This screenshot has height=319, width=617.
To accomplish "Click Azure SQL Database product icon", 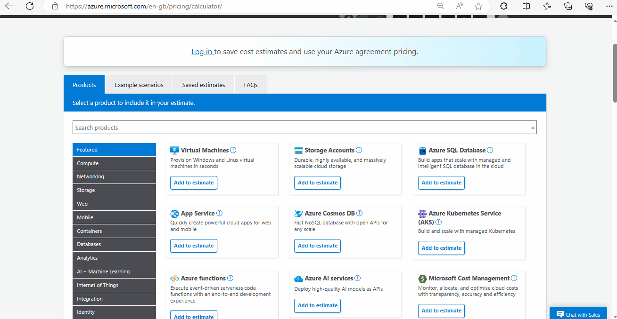I will click(422, 151).
